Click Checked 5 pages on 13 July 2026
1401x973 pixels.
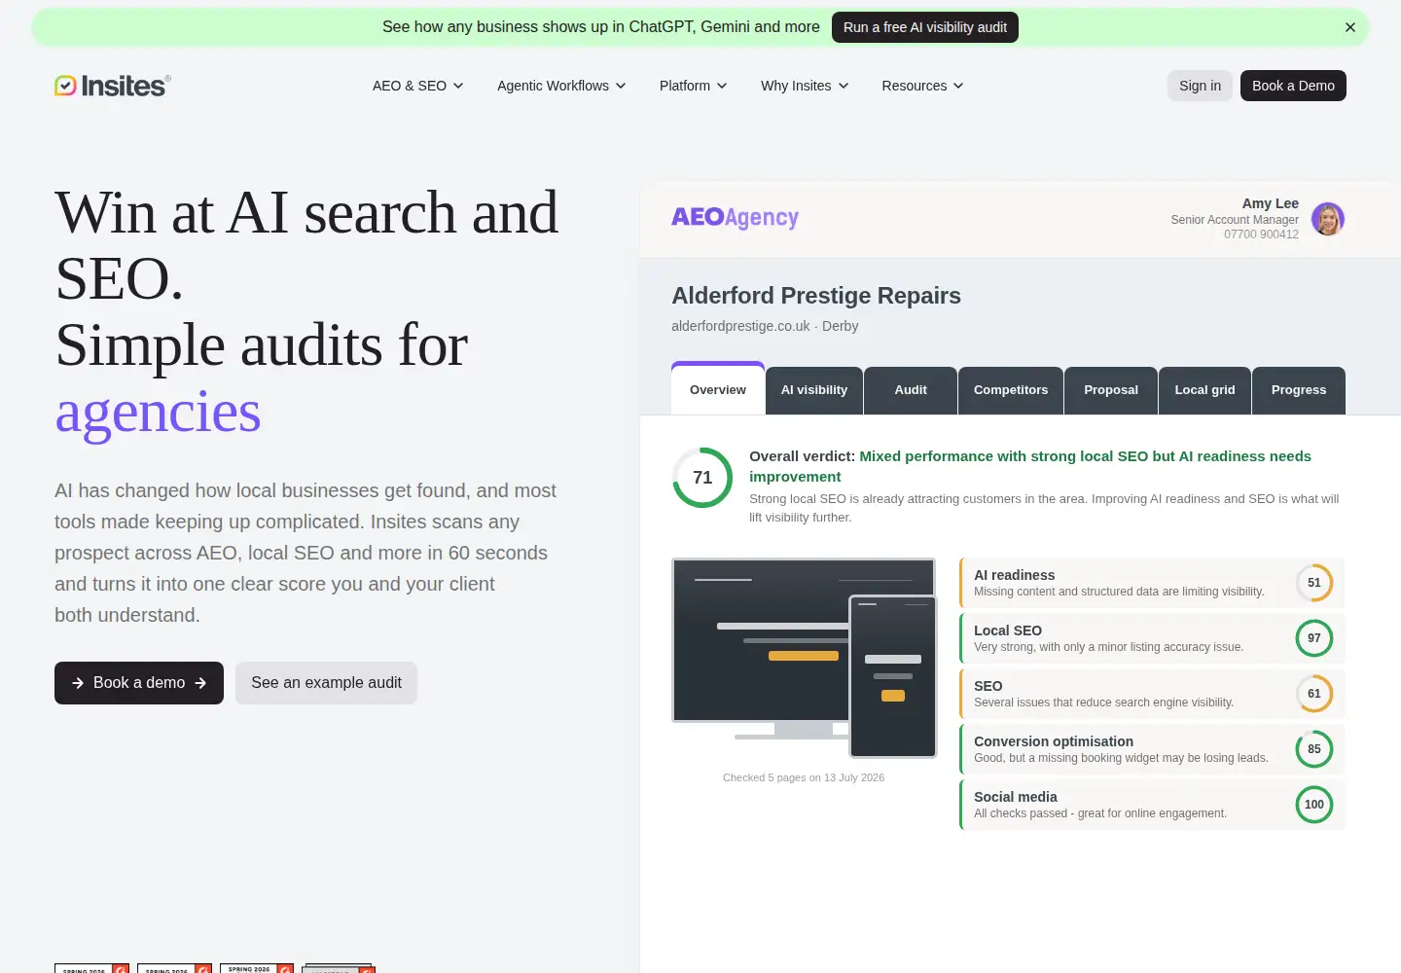[x=804, y=777]
